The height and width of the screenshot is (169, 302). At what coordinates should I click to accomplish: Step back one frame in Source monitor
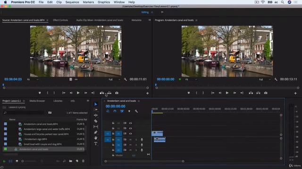pyautogui.click(x=71, y=93)
